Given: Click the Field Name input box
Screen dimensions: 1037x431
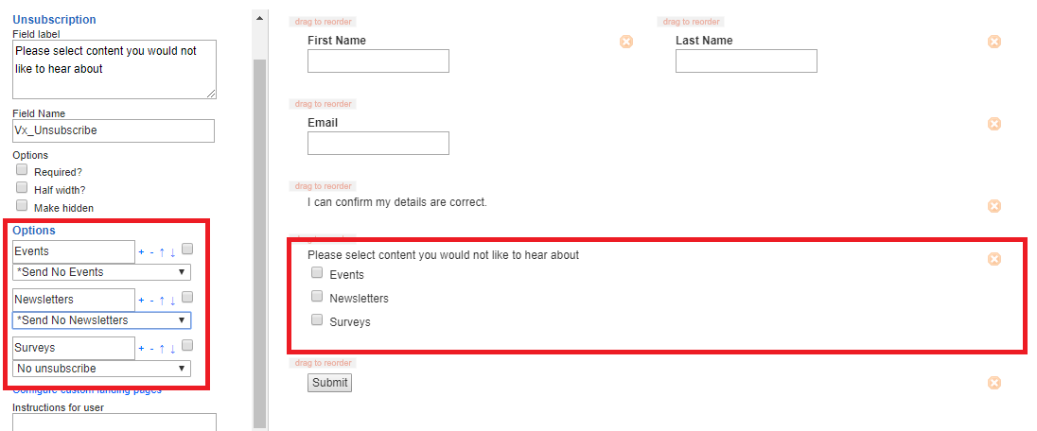Looking at the screenshot, I should click(x=114, y=130).
